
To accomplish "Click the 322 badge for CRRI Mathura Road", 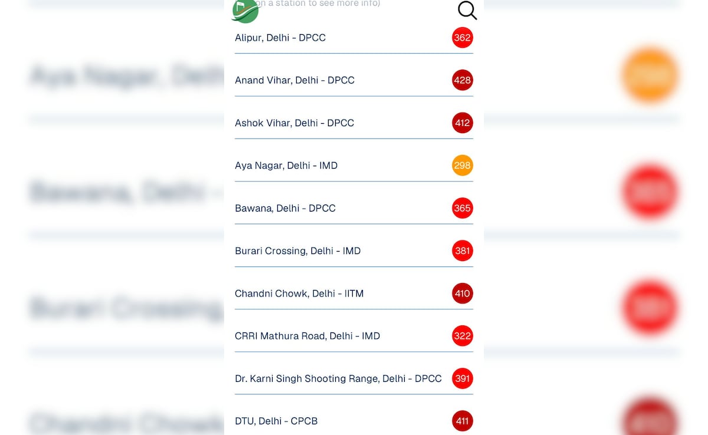I will [463, 335].
